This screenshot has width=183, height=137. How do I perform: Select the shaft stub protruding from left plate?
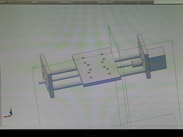pyautogui.click(x=42, y=82)
